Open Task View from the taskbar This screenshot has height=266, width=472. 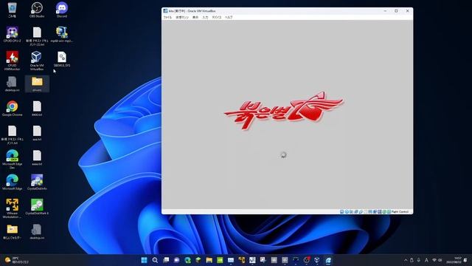click(x=166, y=260)
